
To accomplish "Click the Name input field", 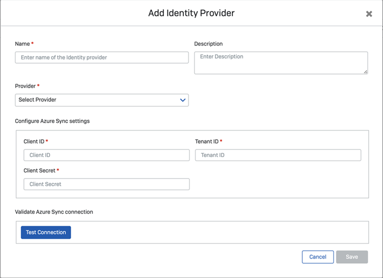I will tap(102, 58).
